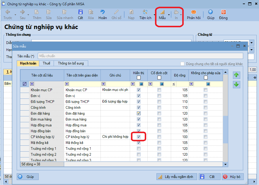Click the Lấy mẫu ngầm định button
259x185 pixels.
coord(176,177)
